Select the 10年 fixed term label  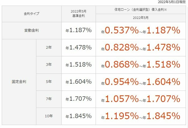tap(49, 116)
